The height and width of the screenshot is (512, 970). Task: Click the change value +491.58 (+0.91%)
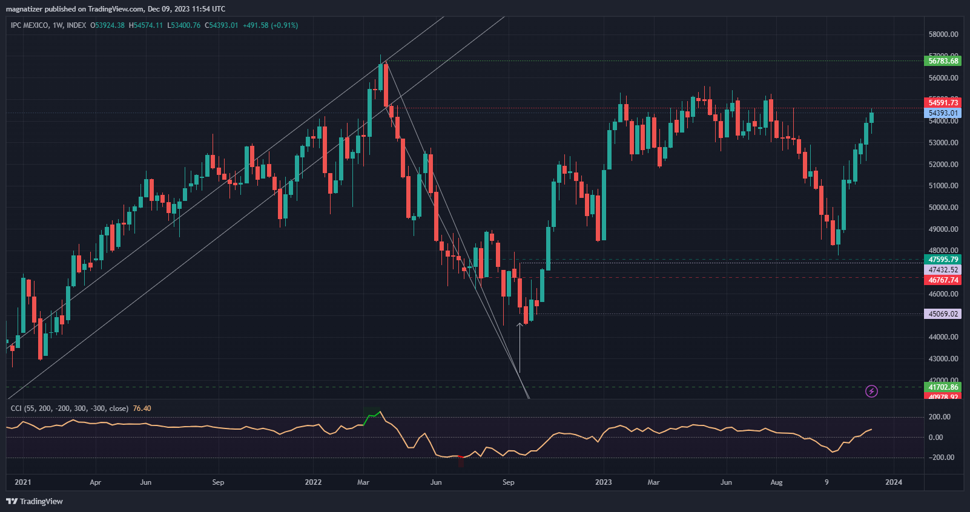270,25
